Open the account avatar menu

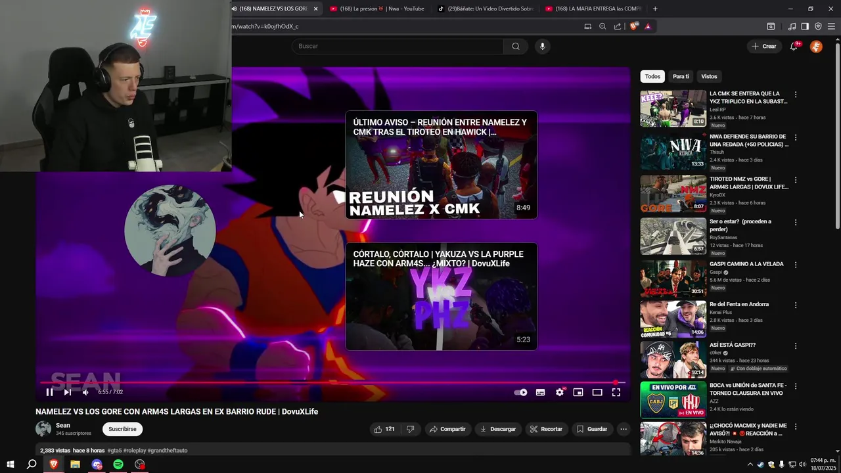[816, 46]
